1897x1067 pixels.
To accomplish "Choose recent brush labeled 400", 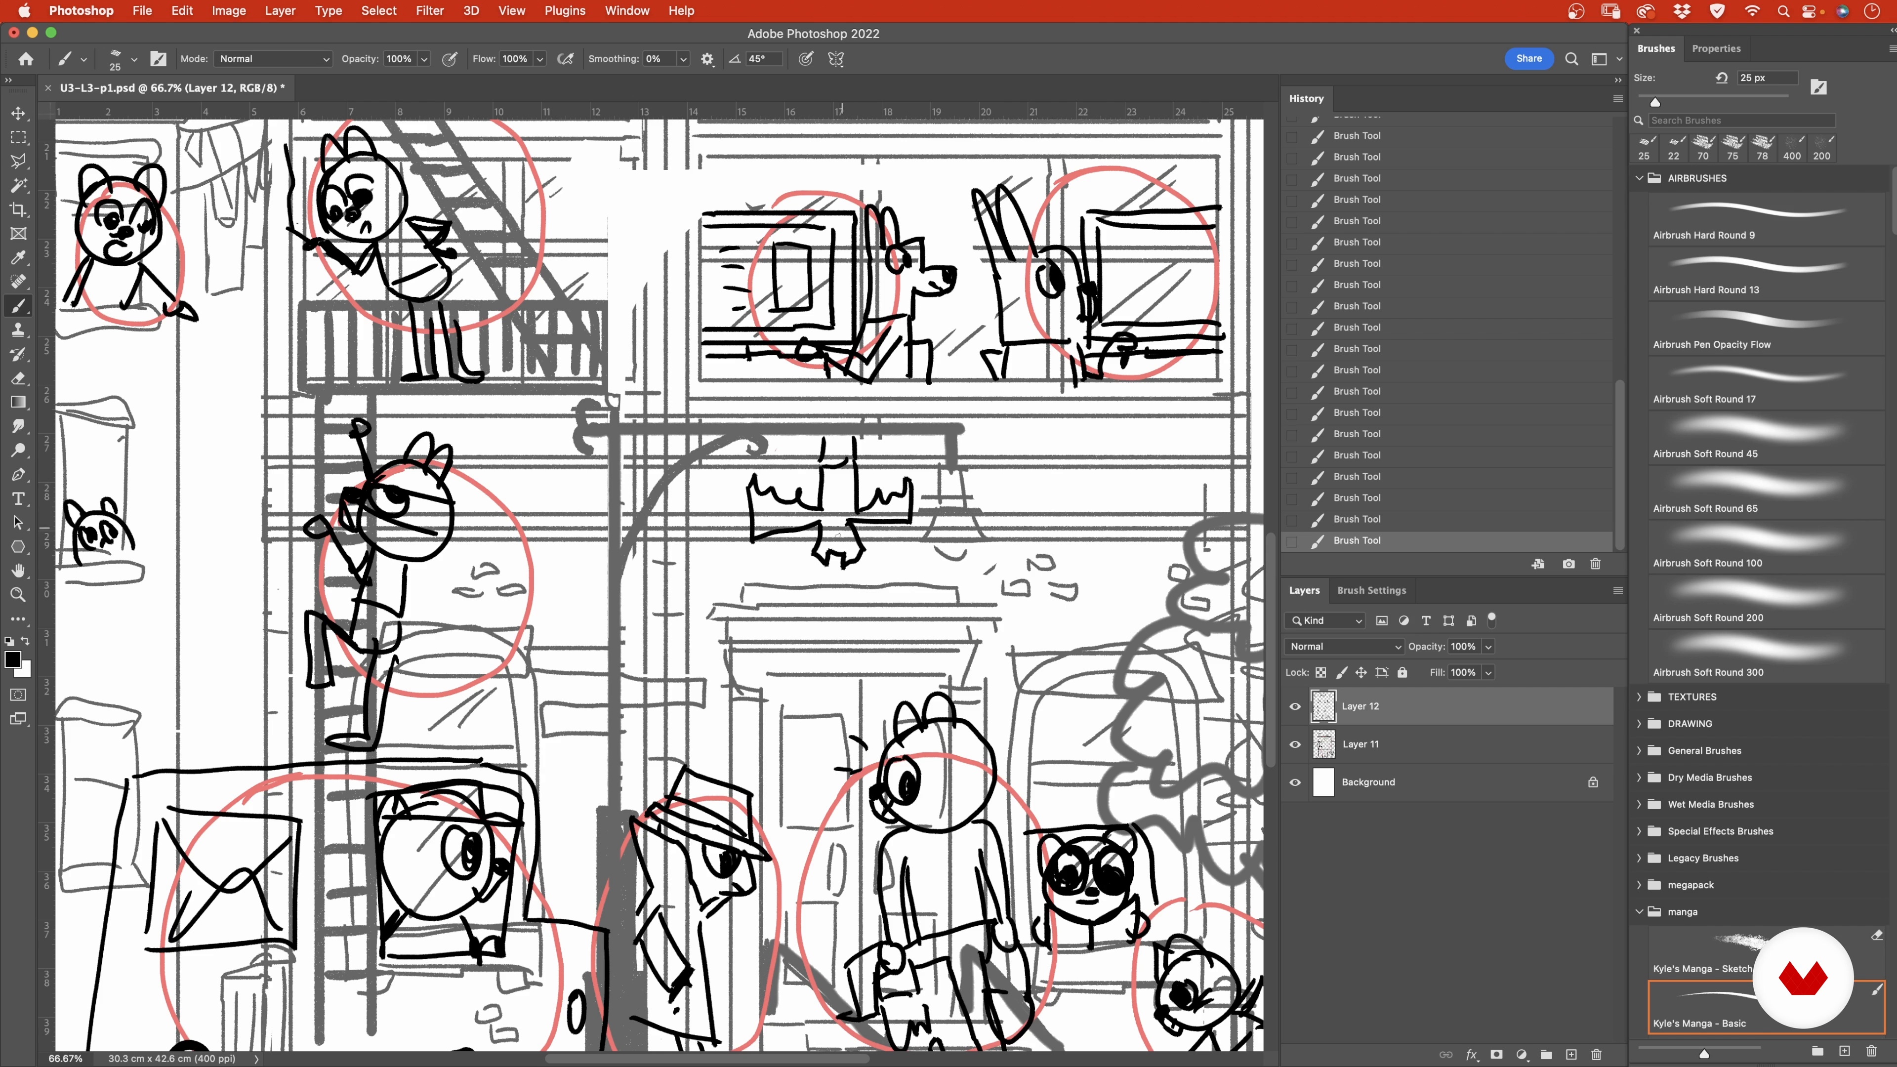I will pyautogui.click(x=1792, y=147).
